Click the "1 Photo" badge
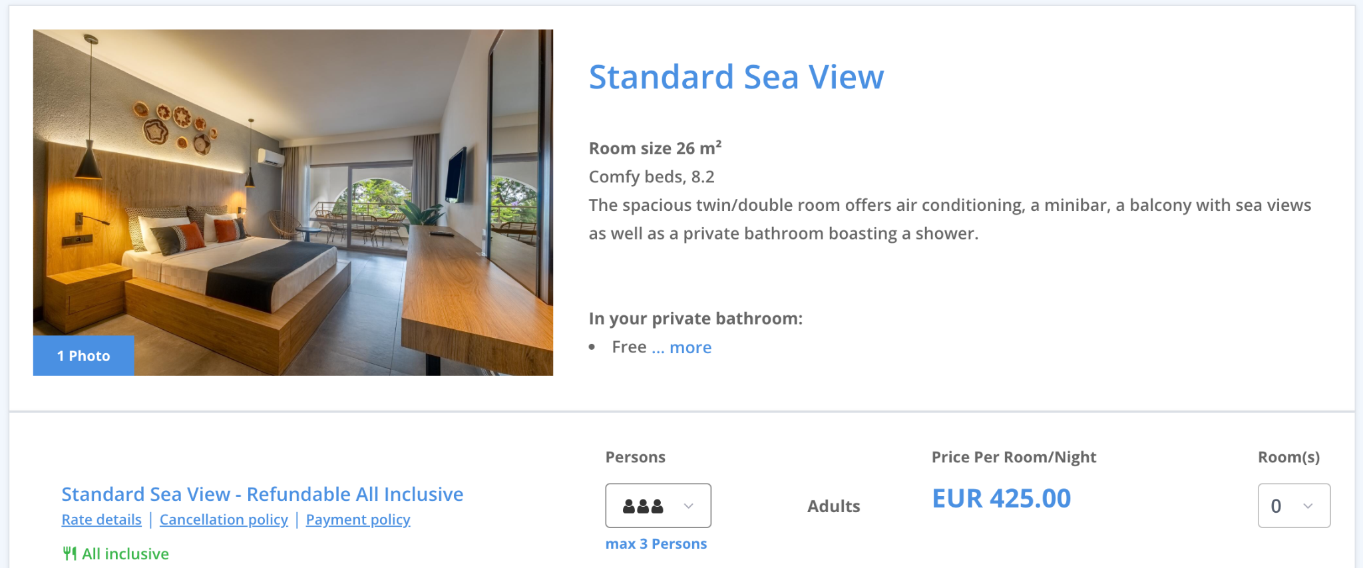The width and height of the screenshot is (1363, 568). pos(84,356)
